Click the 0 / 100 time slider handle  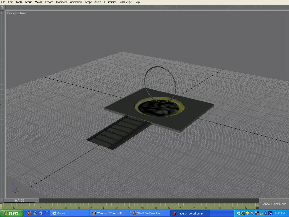click(19, 200)
